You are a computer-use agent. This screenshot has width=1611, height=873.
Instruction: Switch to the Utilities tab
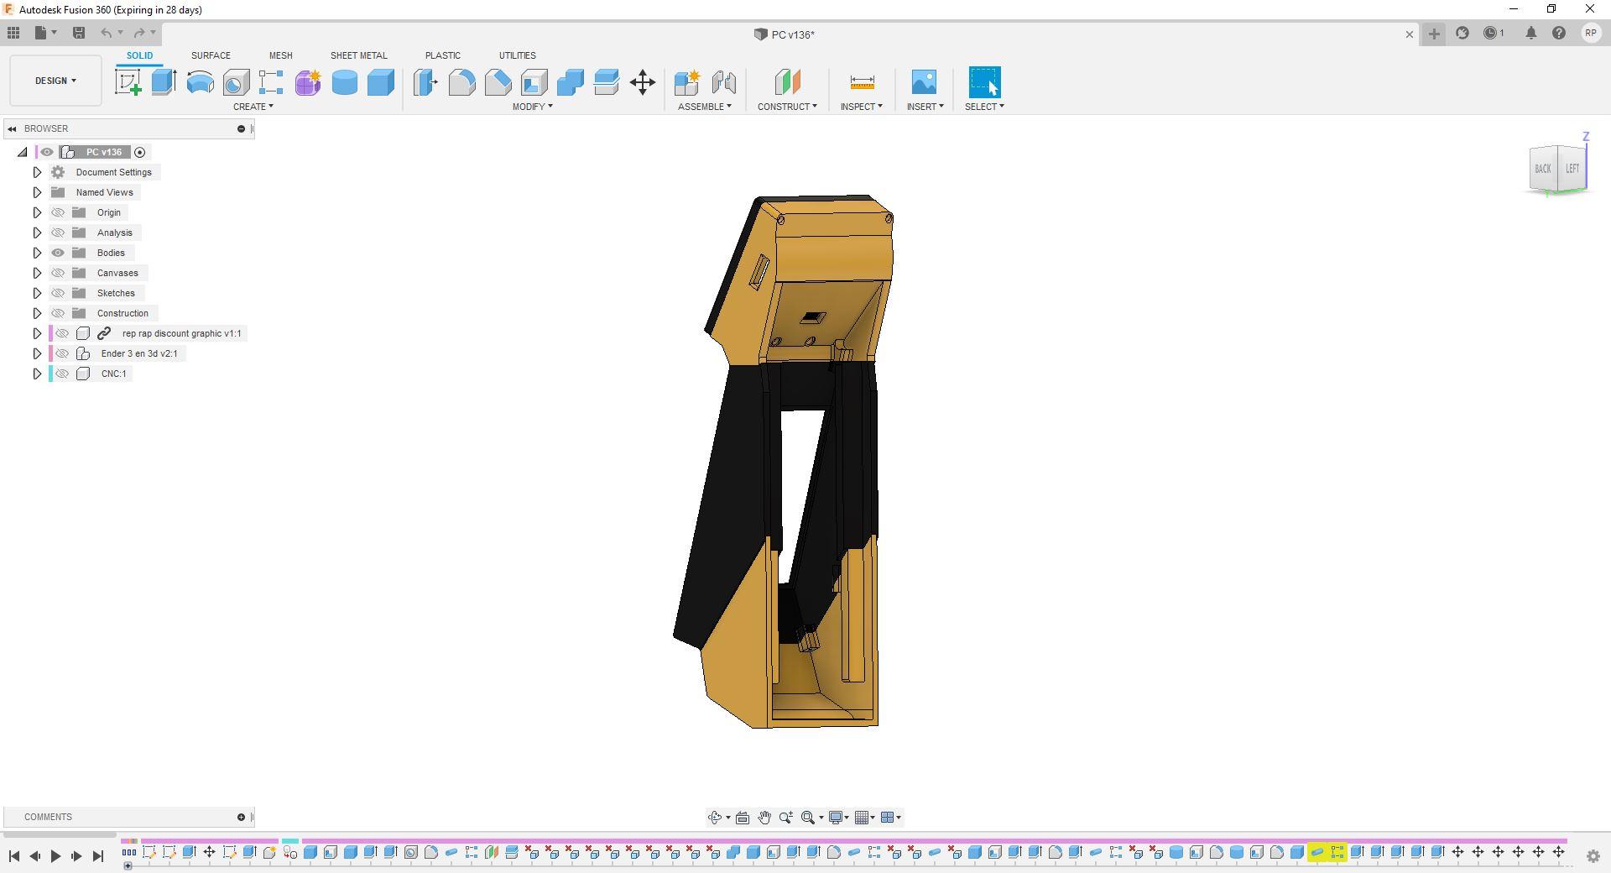coord(518,55)
